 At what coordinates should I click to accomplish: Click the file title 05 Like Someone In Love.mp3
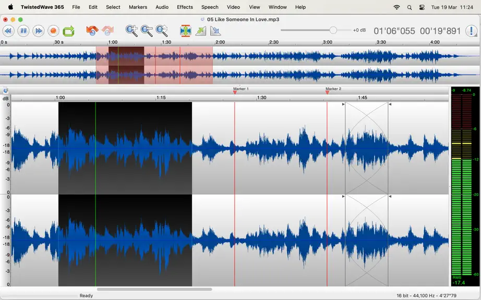243,19
